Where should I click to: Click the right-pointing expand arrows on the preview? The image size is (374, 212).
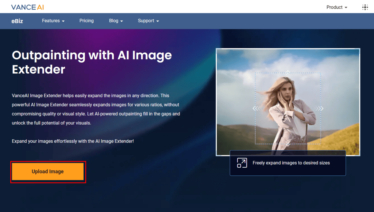point(319,108)
